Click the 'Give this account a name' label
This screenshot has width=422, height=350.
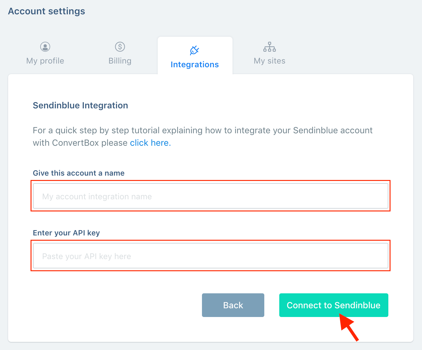(x=79, y=173)
